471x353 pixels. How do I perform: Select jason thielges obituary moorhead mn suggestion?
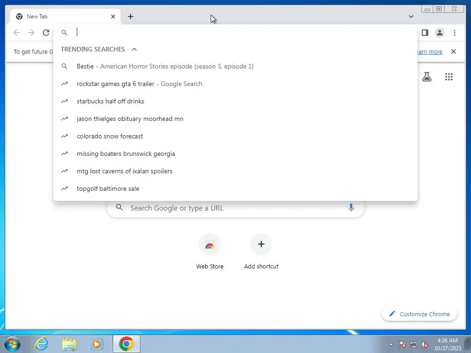[x=235, y=119]
